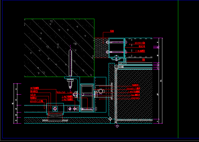Click the square bolt head in bottom clamp
The width and height of the screenshot is (199, 142).
pos(55,108)
